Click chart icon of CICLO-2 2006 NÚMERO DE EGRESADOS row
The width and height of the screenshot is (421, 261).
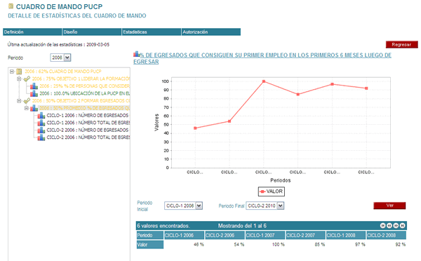[41, 130]
